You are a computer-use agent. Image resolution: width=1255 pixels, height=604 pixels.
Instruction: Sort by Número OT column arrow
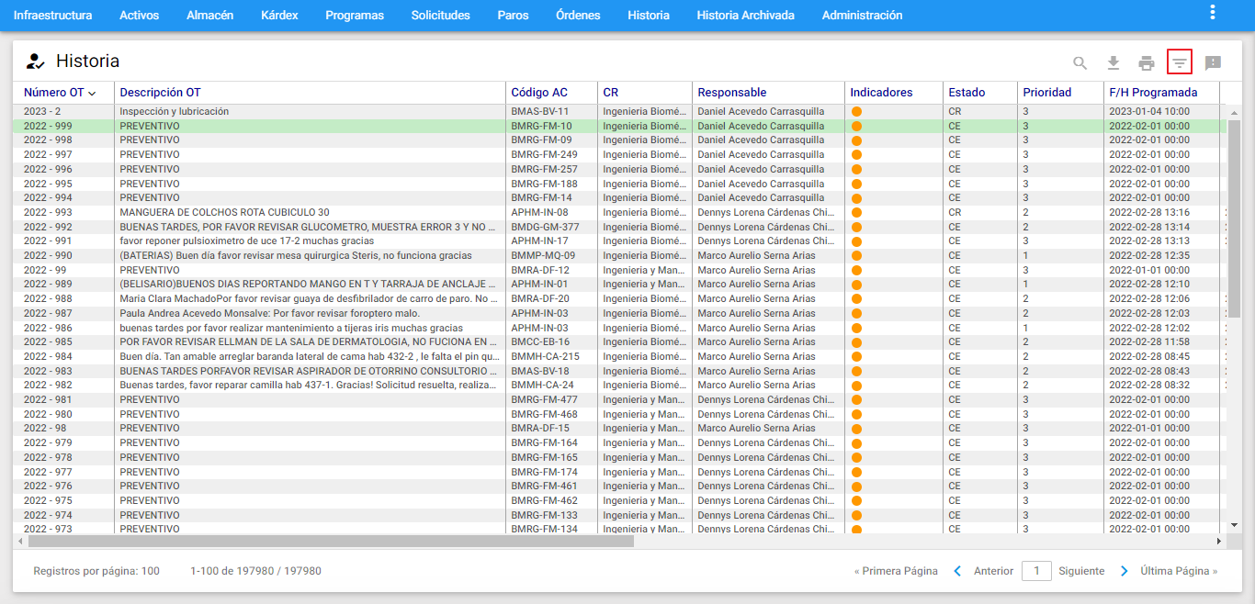tap(92, 94)
